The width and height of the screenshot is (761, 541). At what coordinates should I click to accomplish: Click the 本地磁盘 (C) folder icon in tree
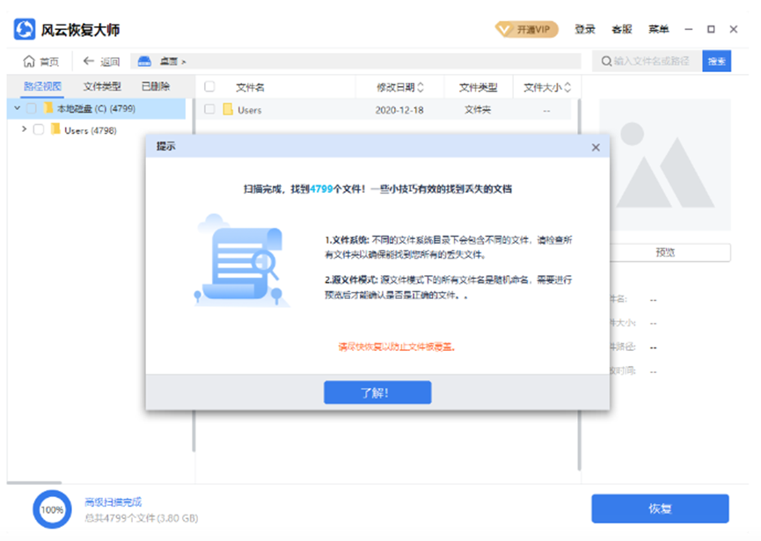click(48, 108)
